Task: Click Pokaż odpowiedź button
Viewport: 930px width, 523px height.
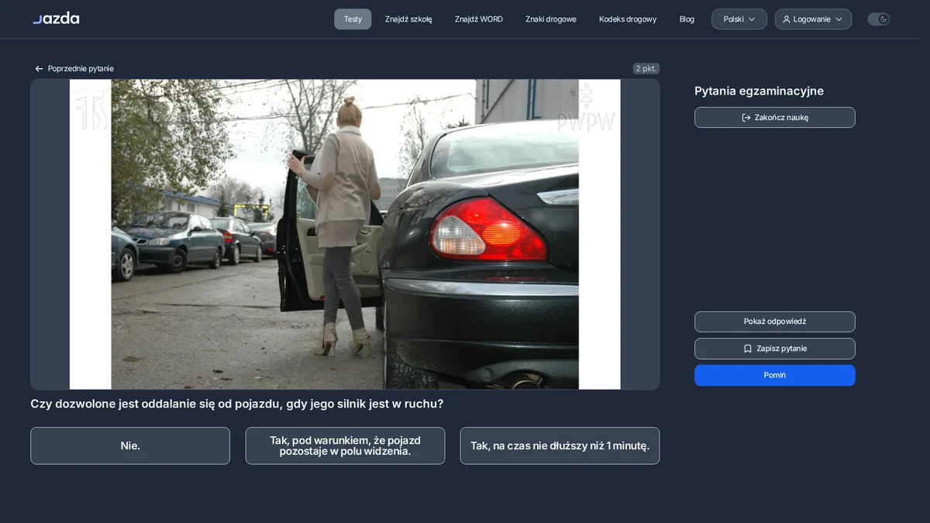Action: tap(775, 322)
